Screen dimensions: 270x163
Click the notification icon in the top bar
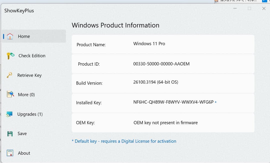216,1
